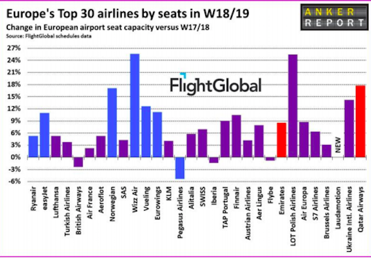Click the FlightGlobal watermark logo
Viewport: 371px width, 258px height.
pyautogui.click(x=216, y=84)
